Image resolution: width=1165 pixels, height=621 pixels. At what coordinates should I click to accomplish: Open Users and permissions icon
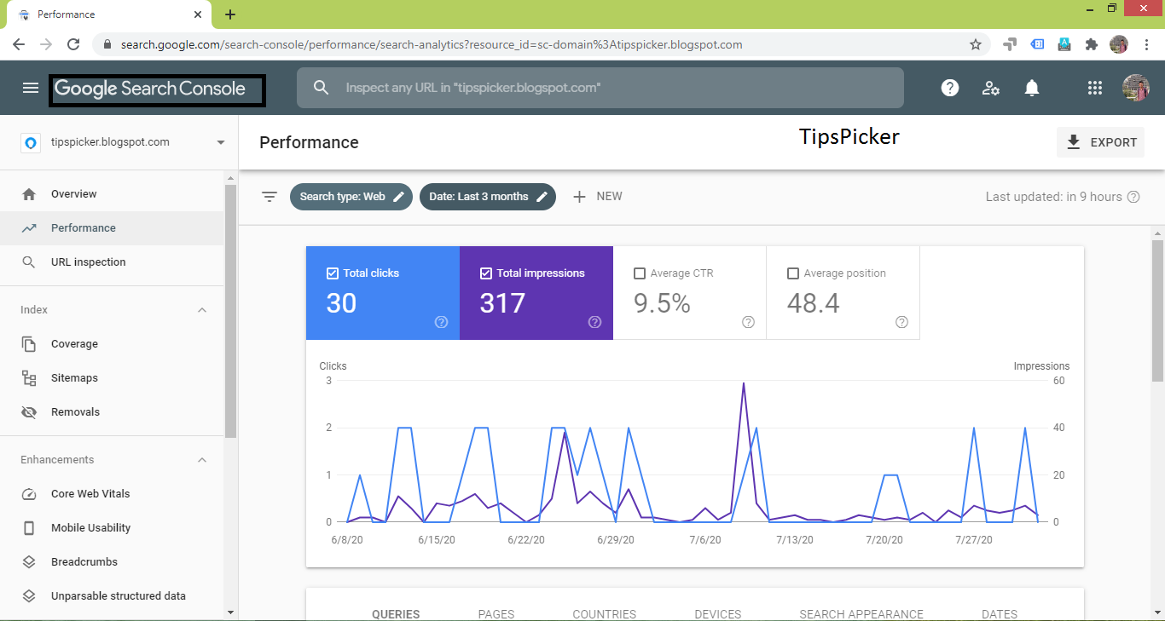click(x=991, y=88)
